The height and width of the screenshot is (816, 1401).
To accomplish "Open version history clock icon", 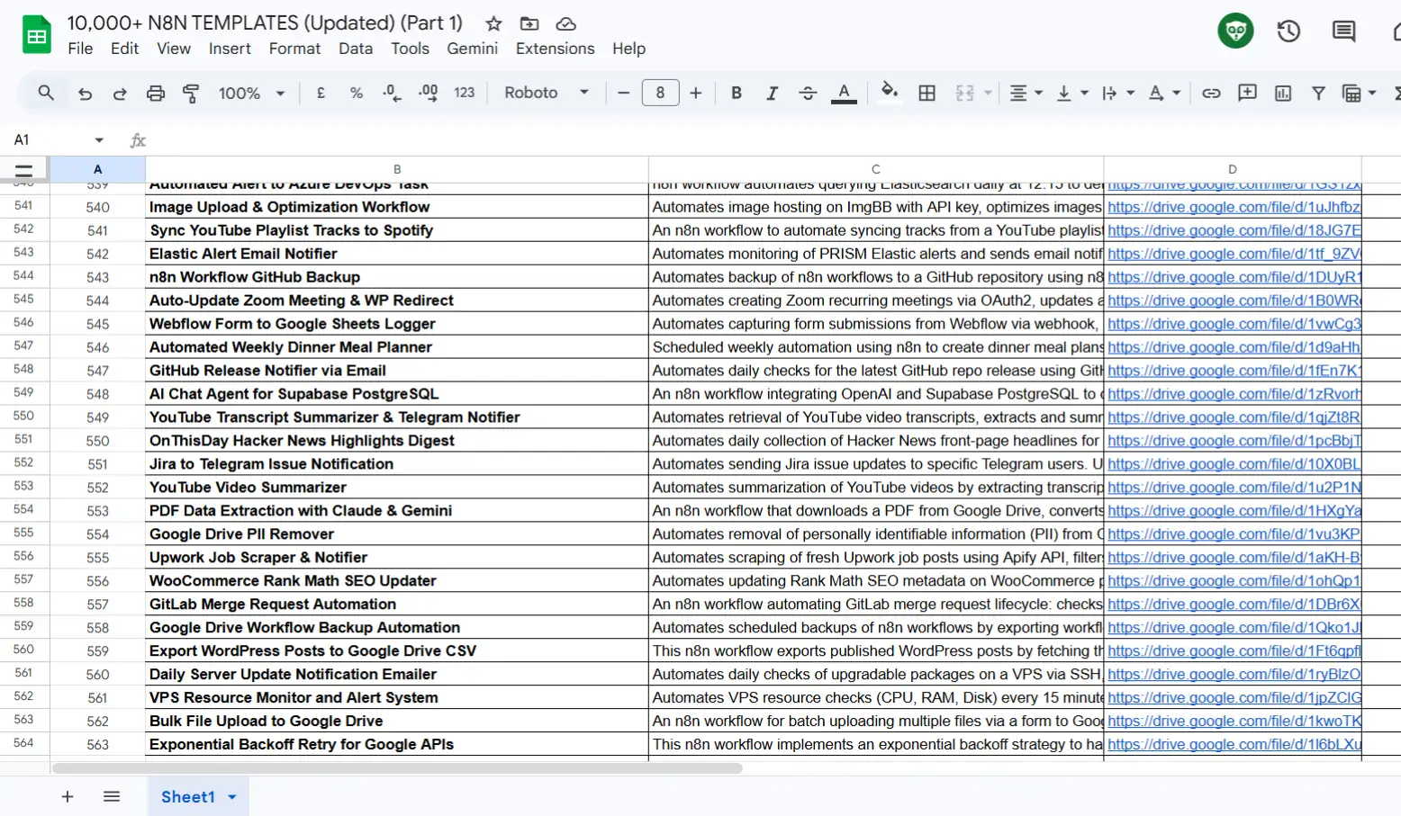I will pyautogui.click(x=1288, y=31).
